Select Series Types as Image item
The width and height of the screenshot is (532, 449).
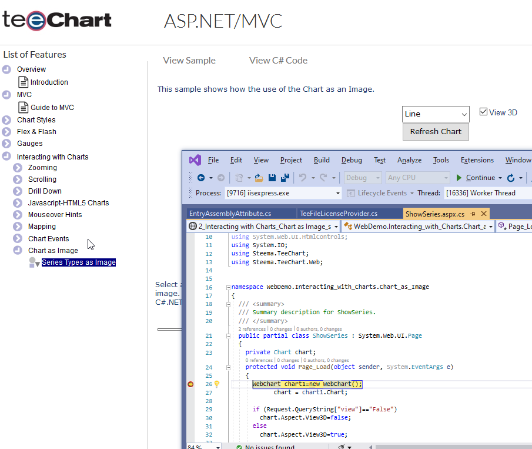[x=79, y=262]
